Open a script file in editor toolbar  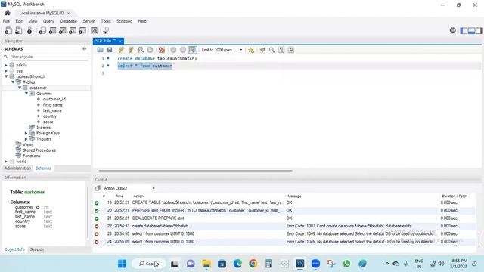click(x=100, y=50)
